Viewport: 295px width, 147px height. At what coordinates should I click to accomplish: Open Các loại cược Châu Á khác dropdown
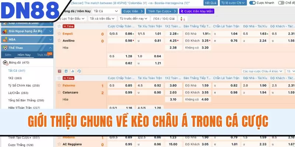point(263,71)
